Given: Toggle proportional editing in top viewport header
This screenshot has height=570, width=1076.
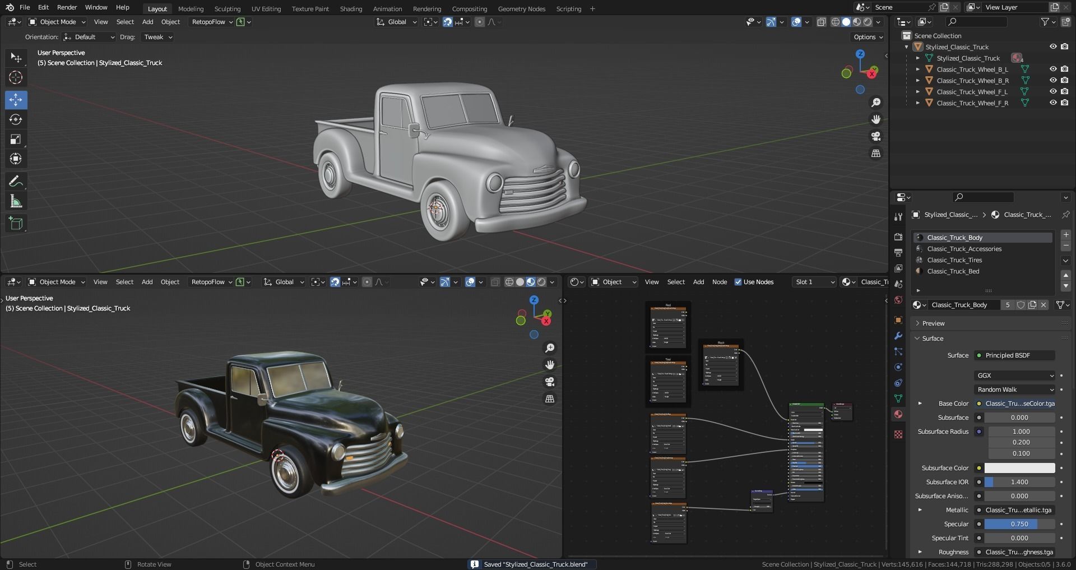Looking at the screenshot, I should 480,22.
